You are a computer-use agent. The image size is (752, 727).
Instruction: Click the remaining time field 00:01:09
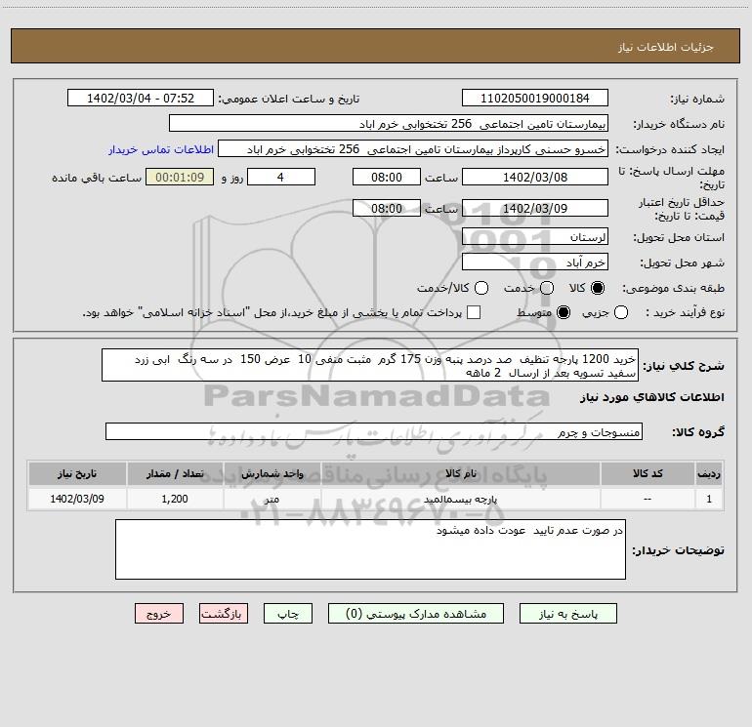coord(180,177)
